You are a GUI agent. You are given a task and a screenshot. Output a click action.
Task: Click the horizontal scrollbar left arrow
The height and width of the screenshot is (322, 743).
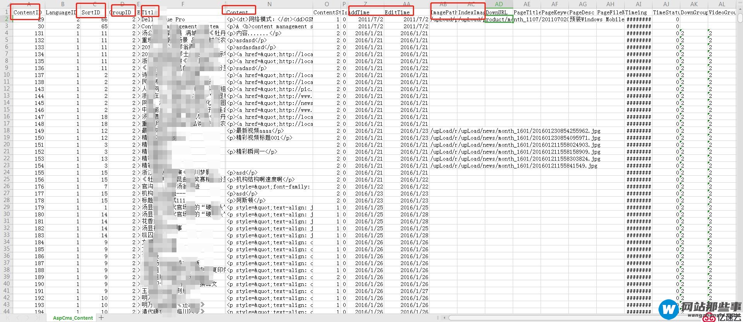coord(444,318)
